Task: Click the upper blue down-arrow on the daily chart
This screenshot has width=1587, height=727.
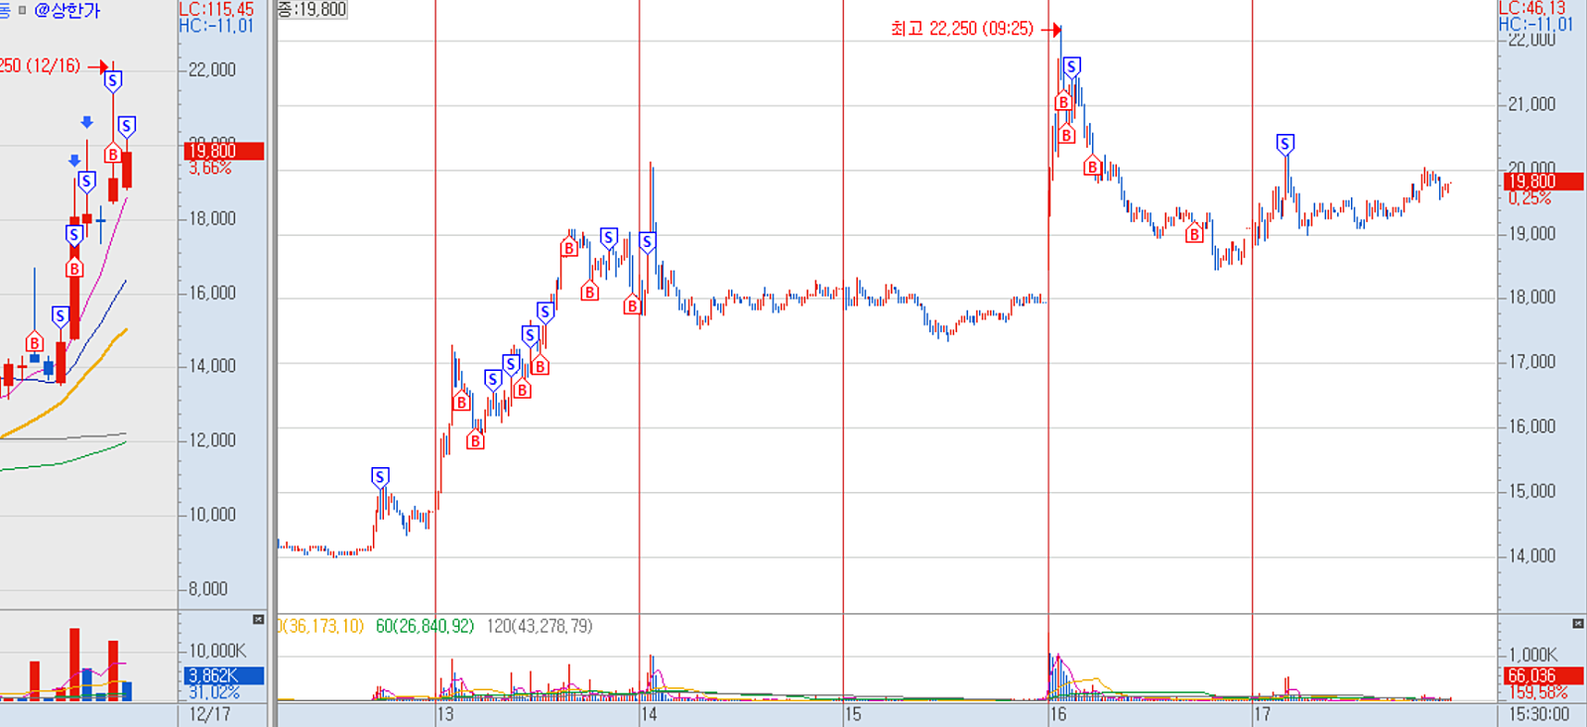Action: (87, 123)
